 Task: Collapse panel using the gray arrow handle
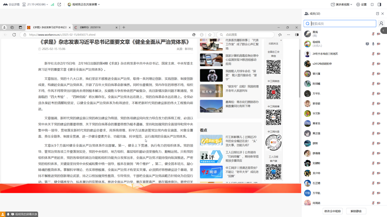click(x=384, y=31)
